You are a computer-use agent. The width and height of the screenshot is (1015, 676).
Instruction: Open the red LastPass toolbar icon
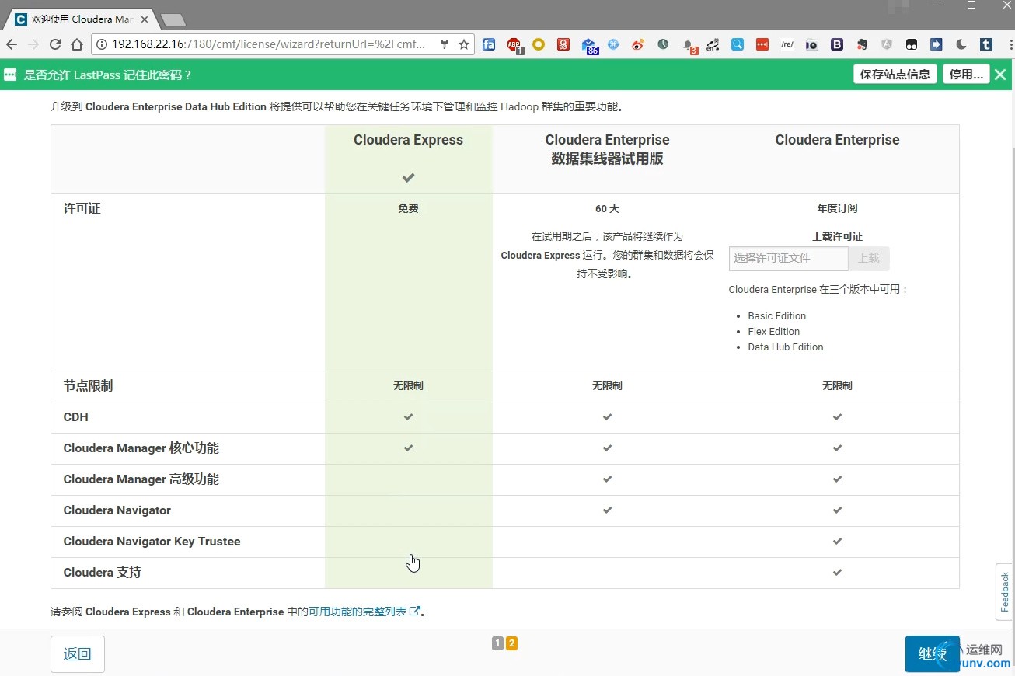[762, 44]
